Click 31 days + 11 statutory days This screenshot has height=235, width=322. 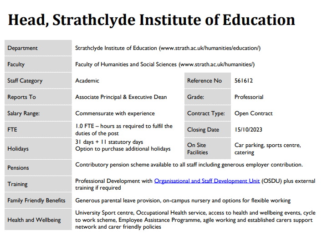109,142
